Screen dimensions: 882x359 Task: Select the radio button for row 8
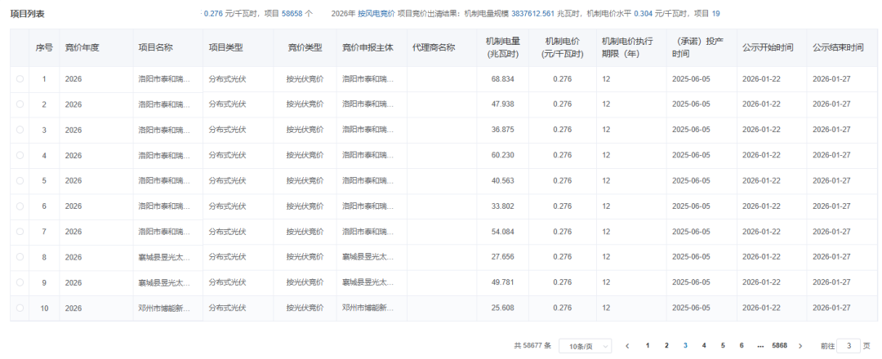[x=20, y=257]
